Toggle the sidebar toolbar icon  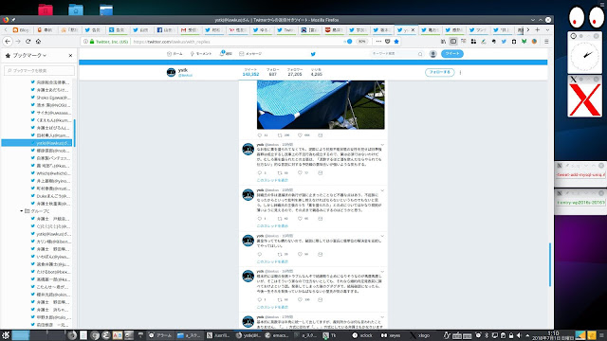tap(453, 42)
